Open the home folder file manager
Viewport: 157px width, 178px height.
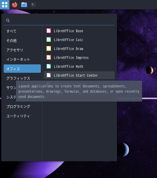24,5
